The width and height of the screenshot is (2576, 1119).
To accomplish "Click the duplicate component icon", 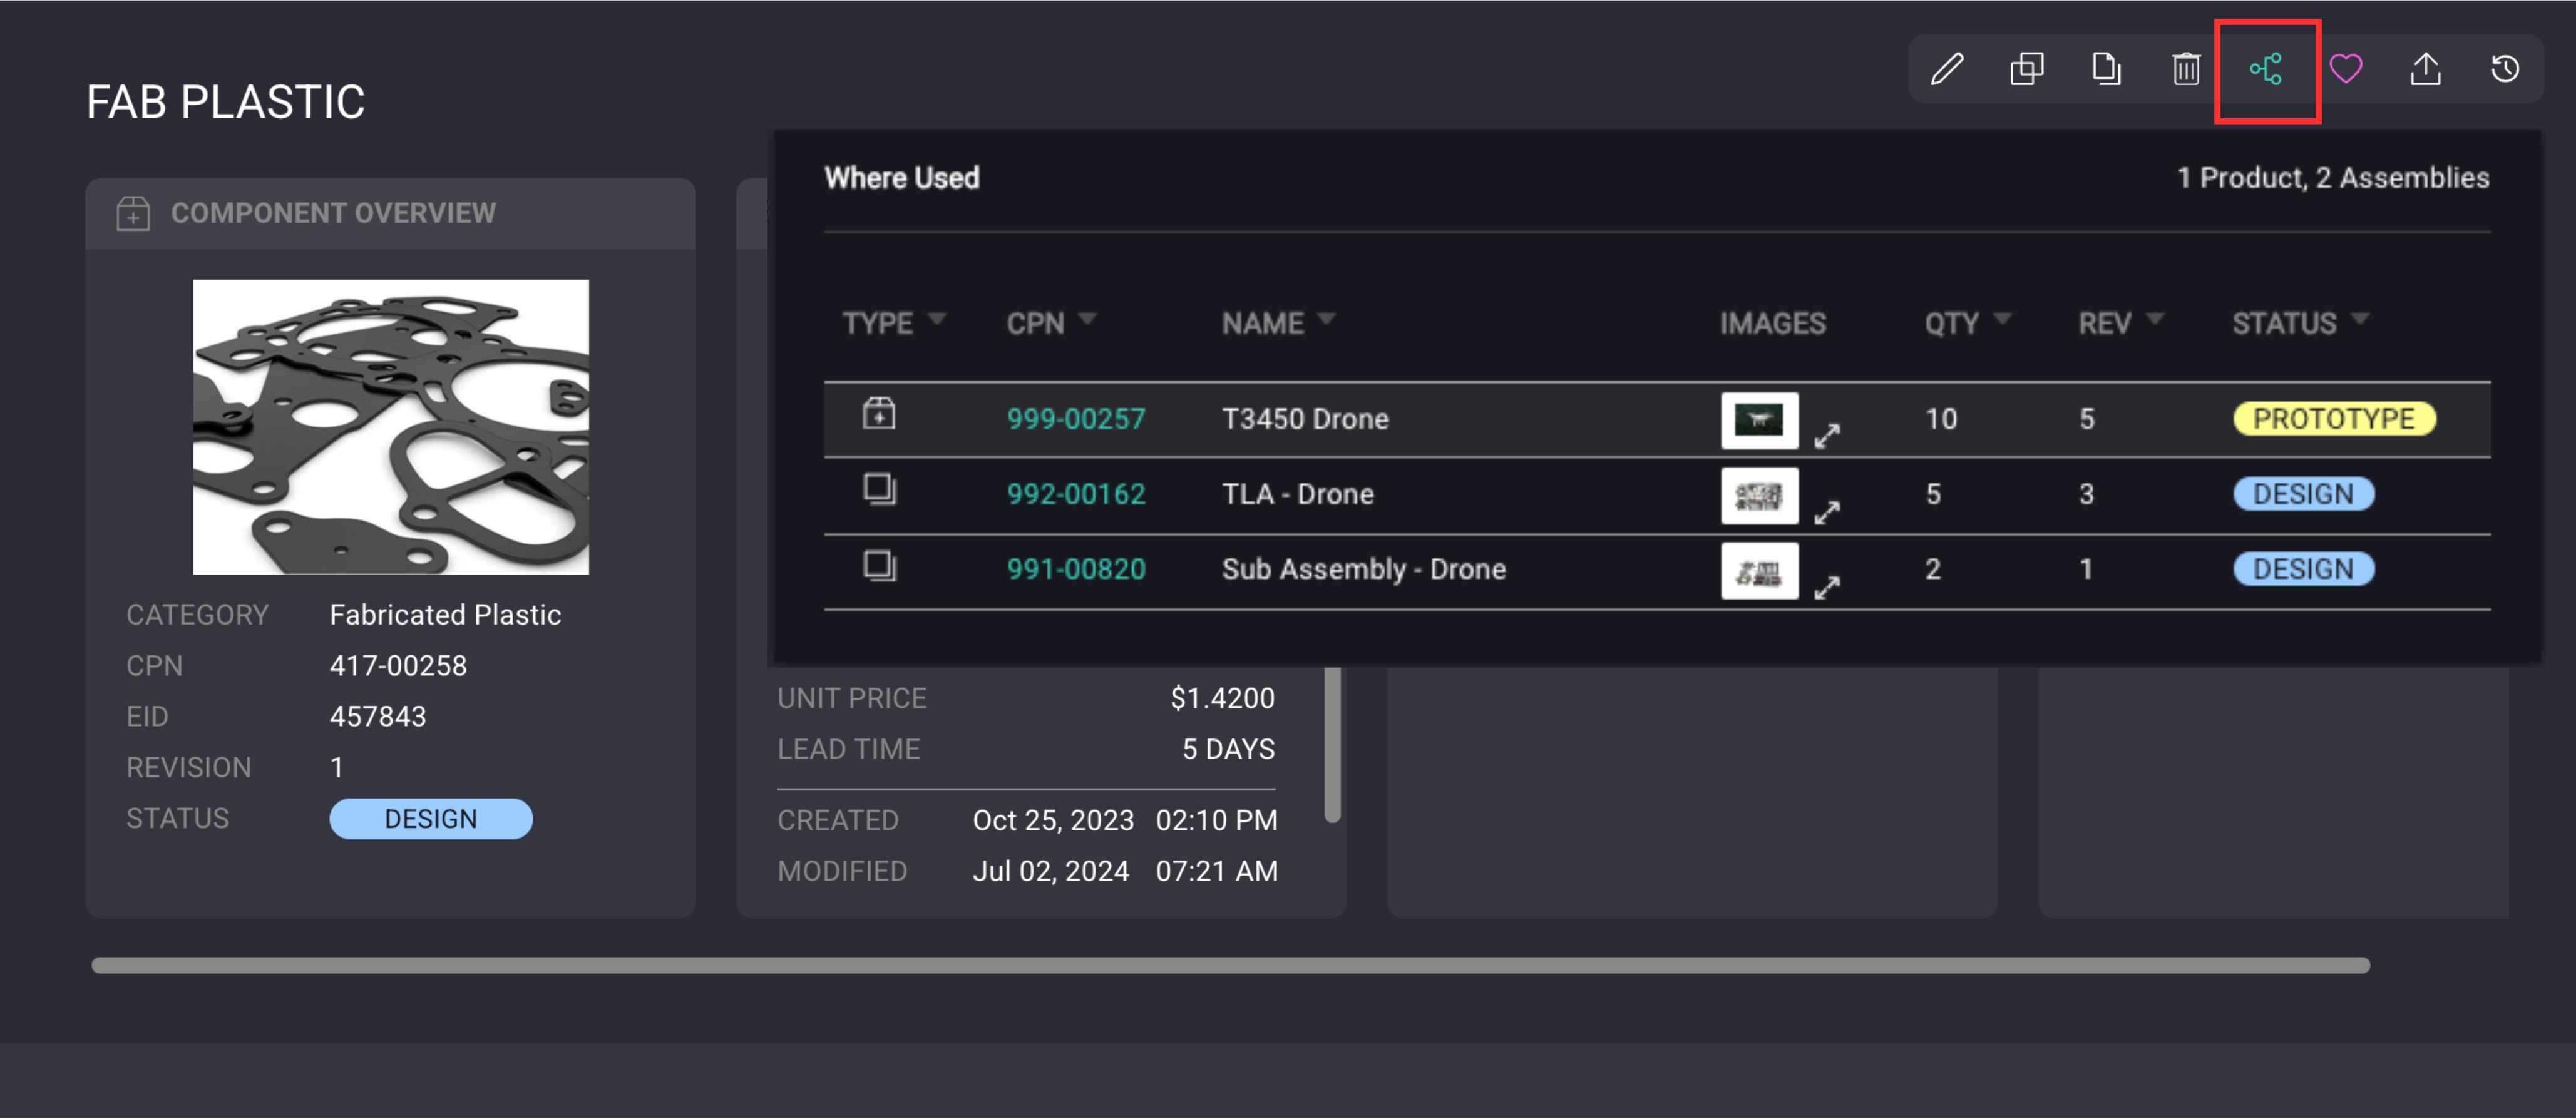I will click(2026, 69).
